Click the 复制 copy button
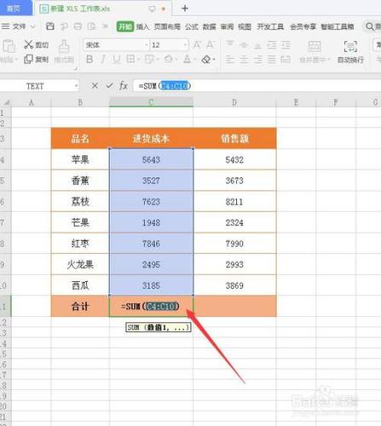381x426 pixels. (x=36, y=59)
